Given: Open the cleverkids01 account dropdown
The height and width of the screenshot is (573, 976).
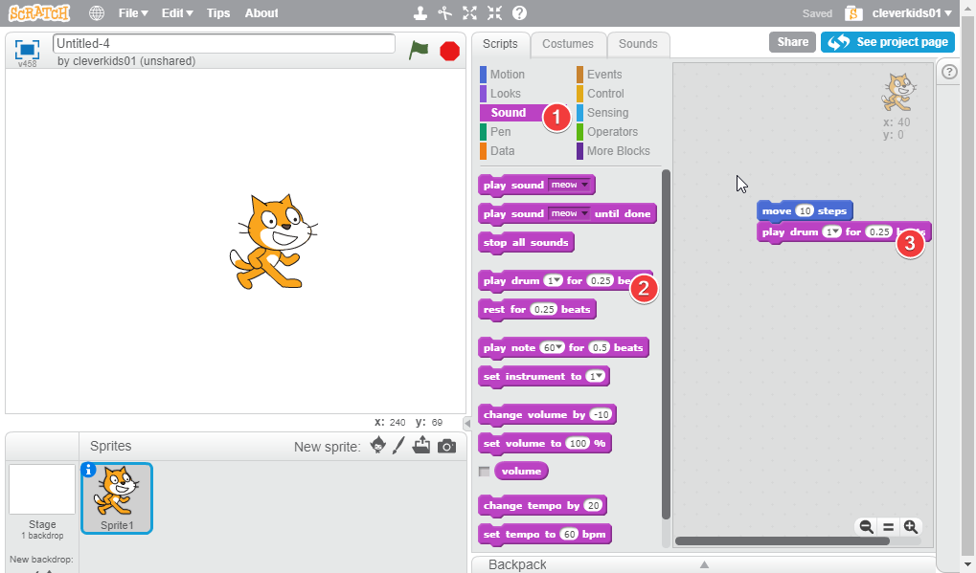Looking at the screenshot, I should [912, 13].
